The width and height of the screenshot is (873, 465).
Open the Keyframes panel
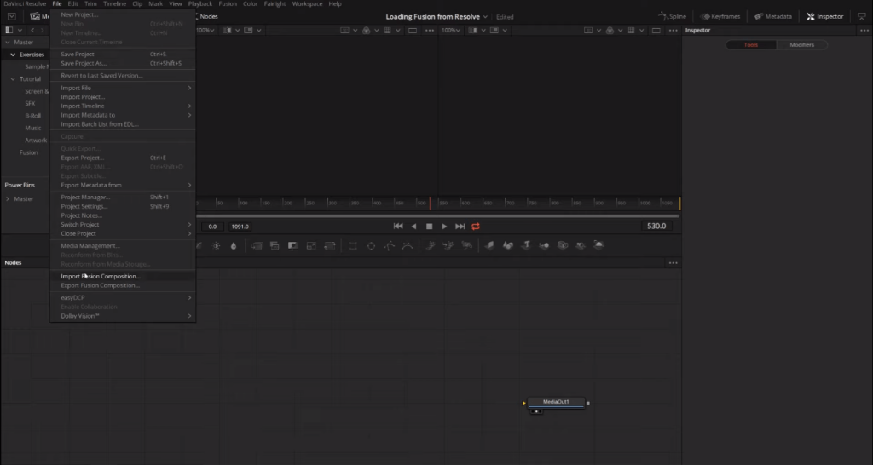pos(720,16)
